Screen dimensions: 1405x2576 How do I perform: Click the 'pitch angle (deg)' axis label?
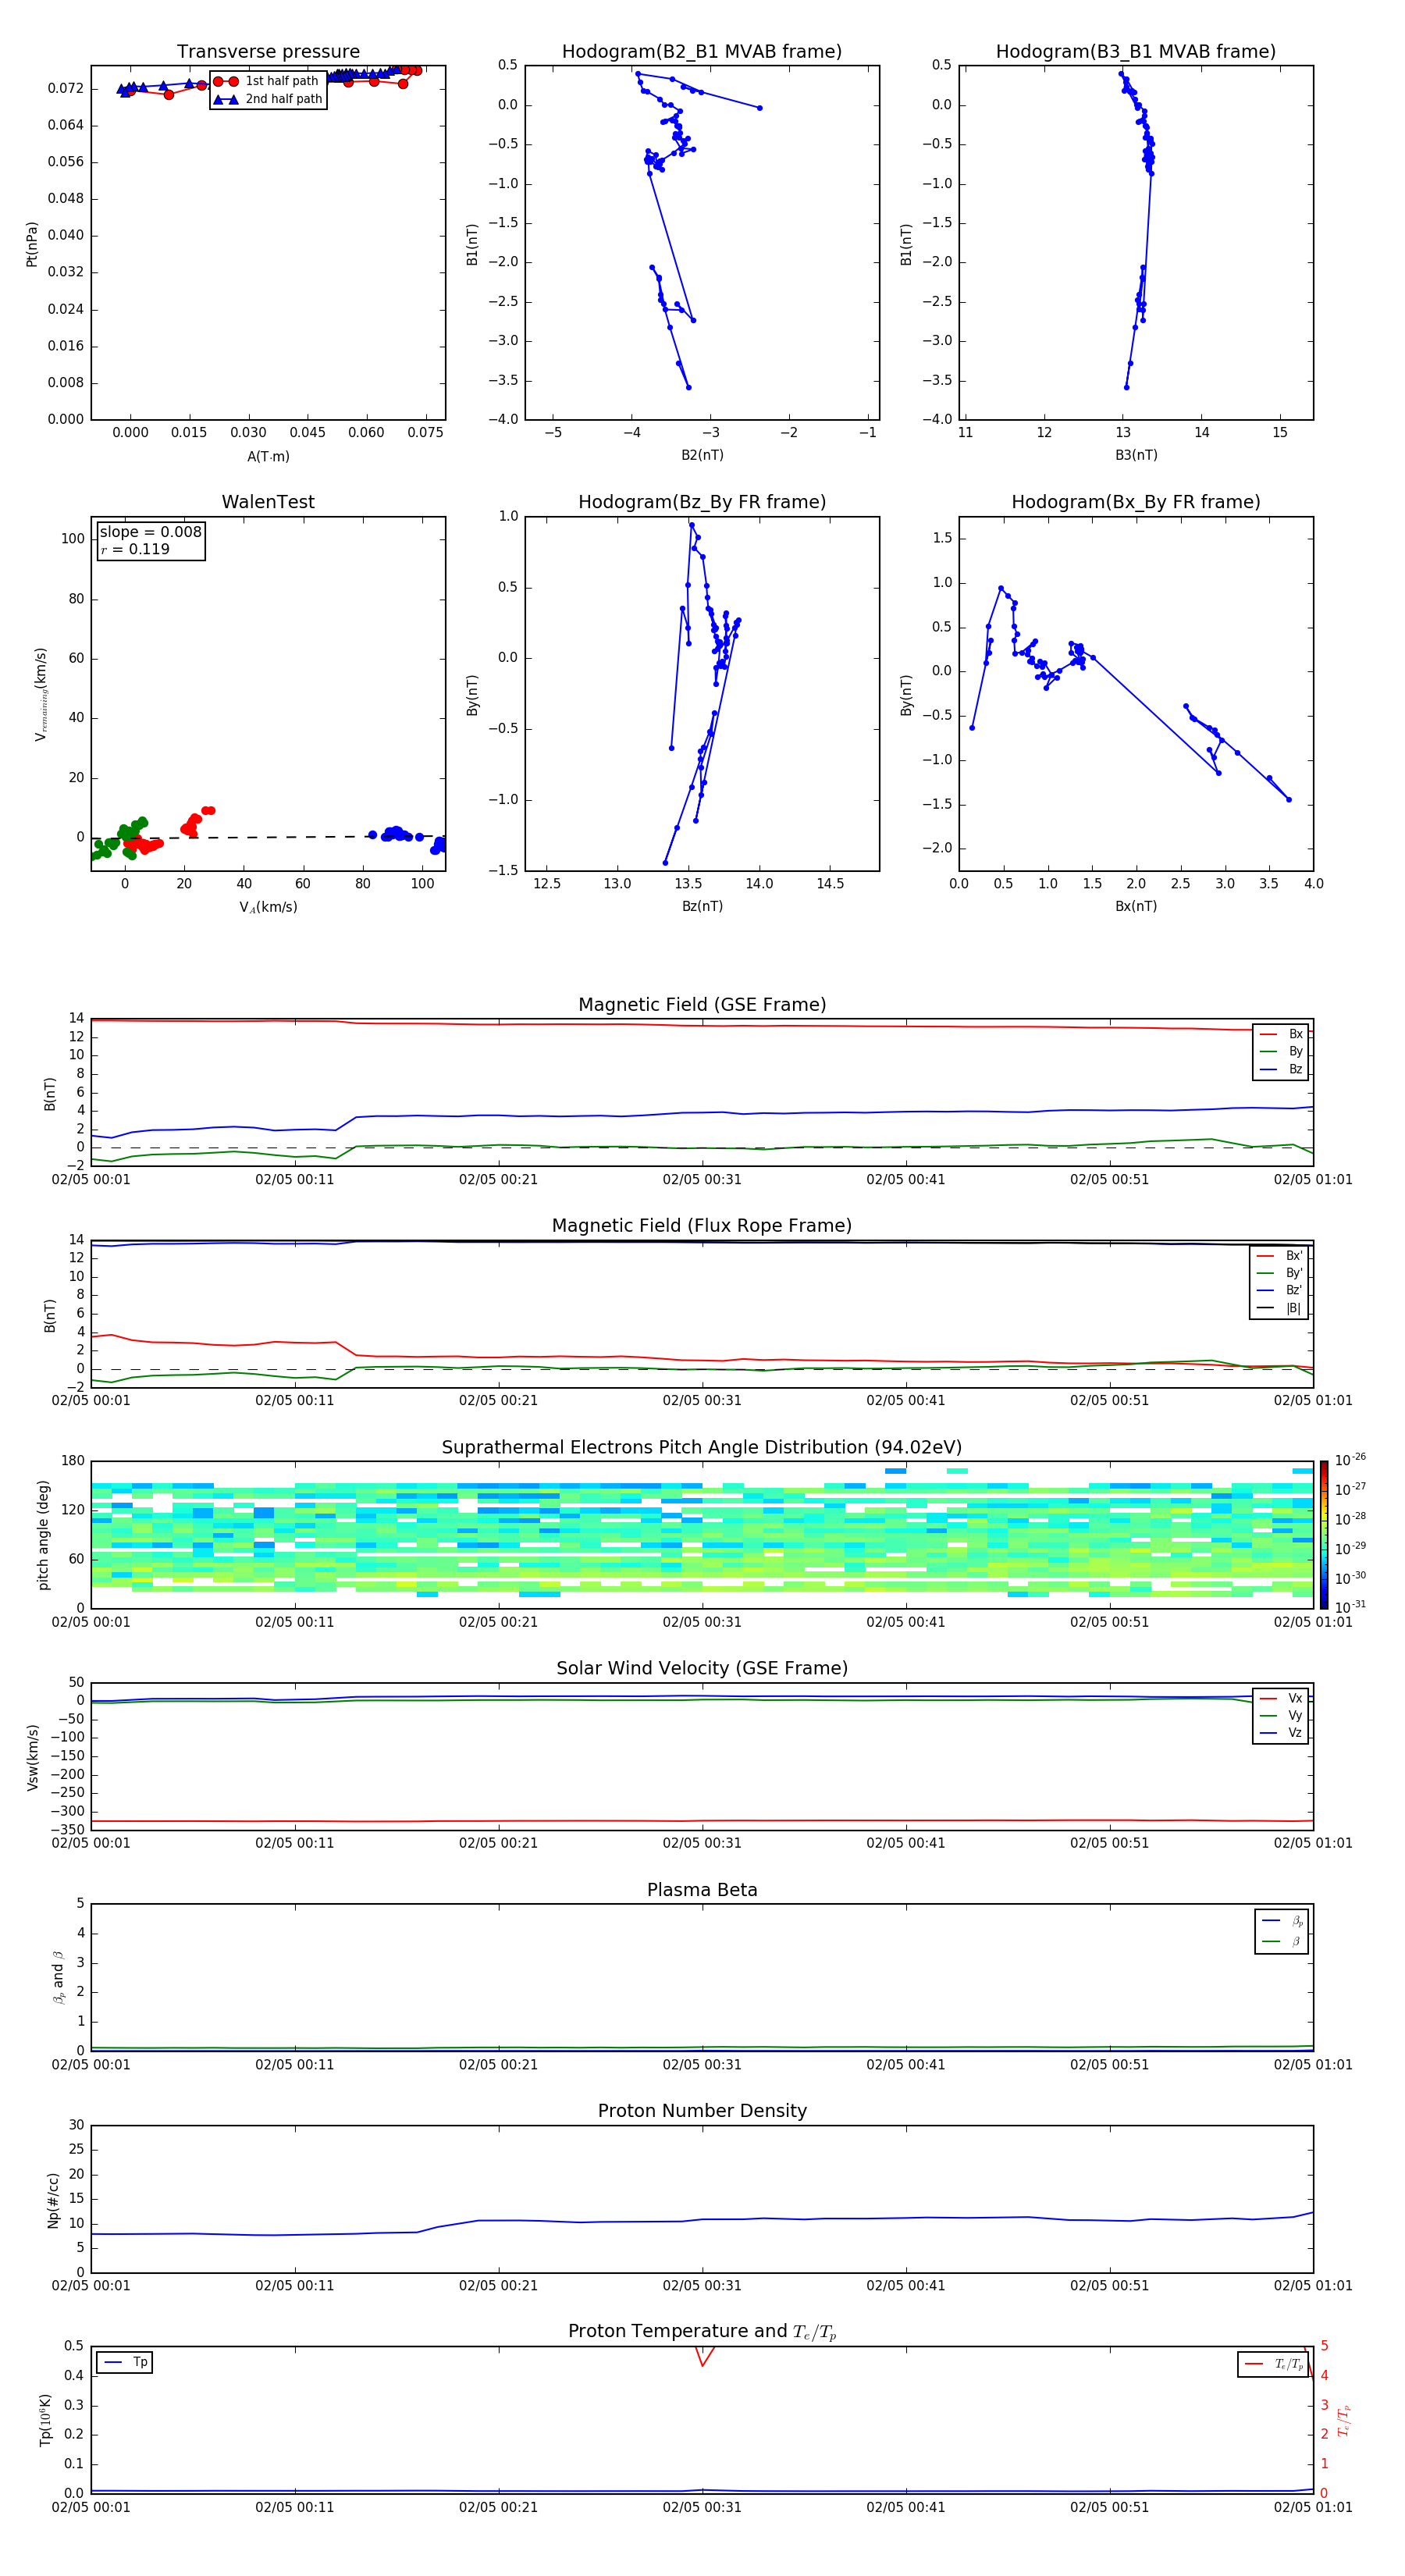[x=43, y=1535]
